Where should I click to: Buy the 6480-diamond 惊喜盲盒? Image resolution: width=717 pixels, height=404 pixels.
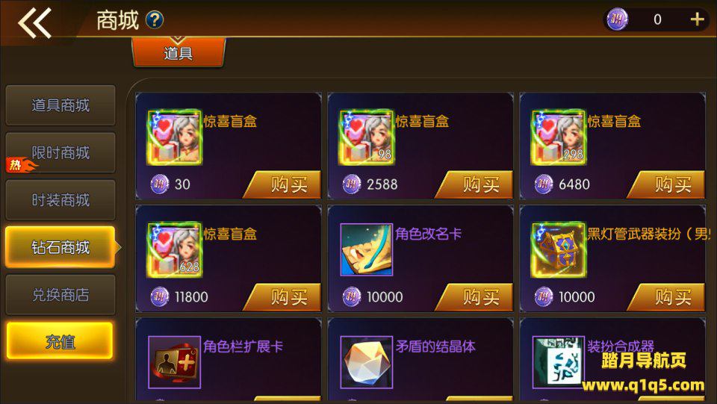click(x=666, y=184)
